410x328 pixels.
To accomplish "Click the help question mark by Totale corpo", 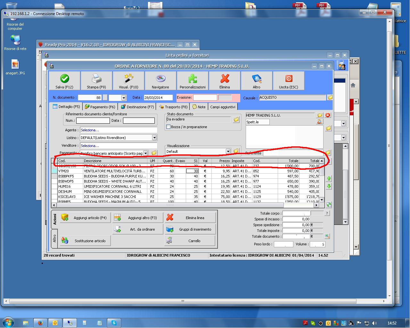I will [327, 213].
